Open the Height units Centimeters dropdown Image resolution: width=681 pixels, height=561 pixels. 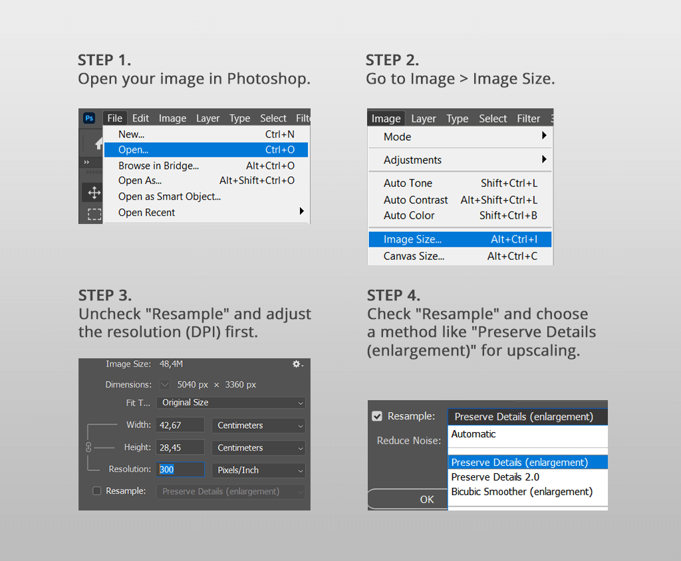click(259, 448)
